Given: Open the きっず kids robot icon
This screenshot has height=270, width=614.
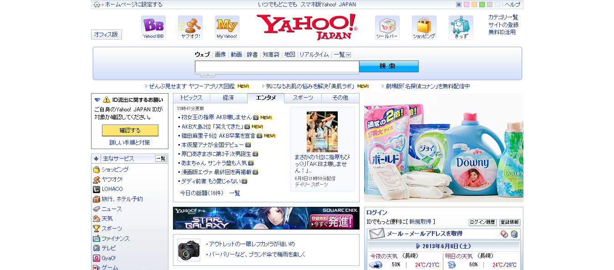Looking at the screenshot, I should 461,28.
